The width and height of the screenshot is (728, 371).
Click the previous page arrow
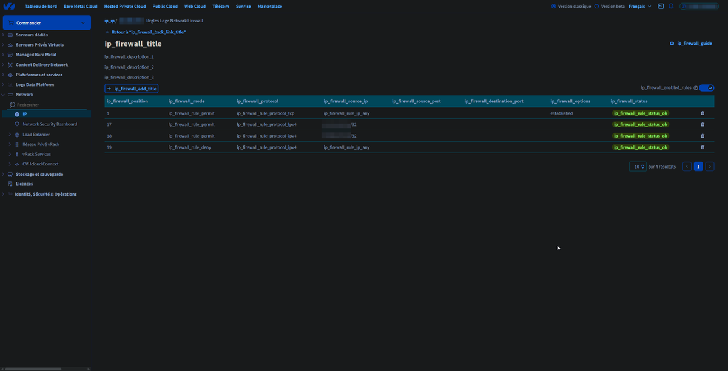pyautogui.click(x=687, y=166)
